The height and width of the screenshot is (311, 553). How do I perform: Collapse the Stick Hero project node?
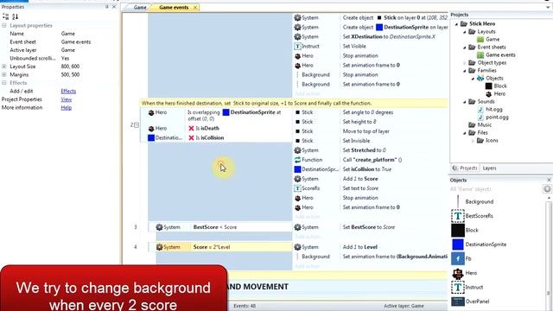[457, 24]
